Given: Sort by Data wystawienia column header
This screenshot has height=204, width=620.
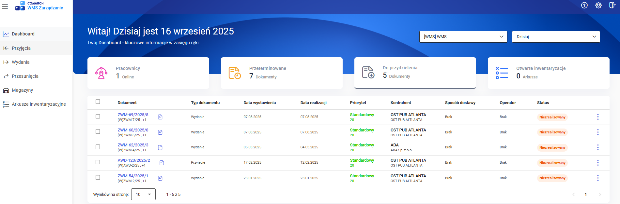Looking at the screenshot, I should (259, 103).
